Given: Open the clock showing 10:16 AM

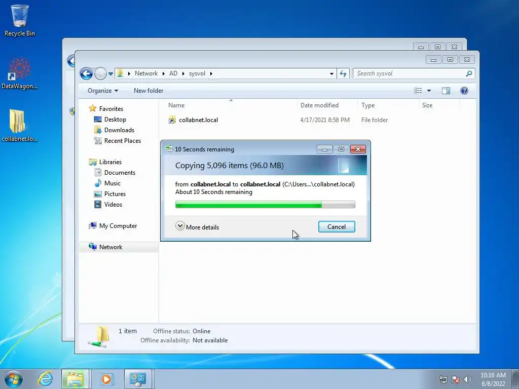Looking at the screenshot, I should point(493,379).
